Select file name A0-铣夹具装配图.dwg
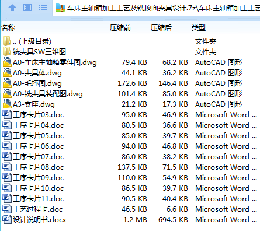The height and width of the screenshot is (231, 260). [x=48, y=94]
